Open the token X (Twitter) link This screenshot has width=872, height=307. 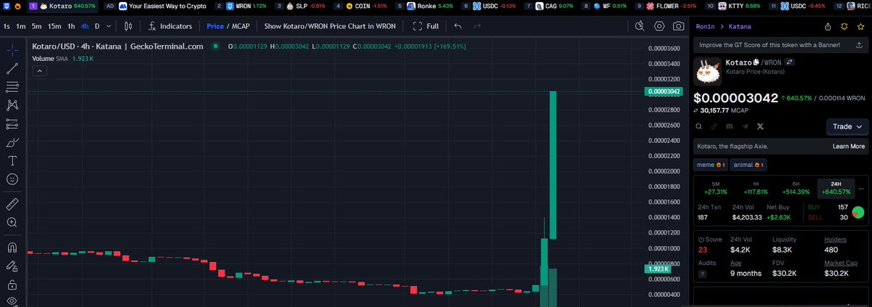(760, 126)
